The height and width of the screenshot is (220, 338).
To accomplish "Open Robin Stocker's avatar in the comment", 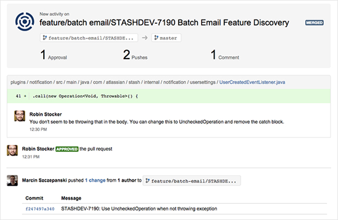I will coord(20,116).
